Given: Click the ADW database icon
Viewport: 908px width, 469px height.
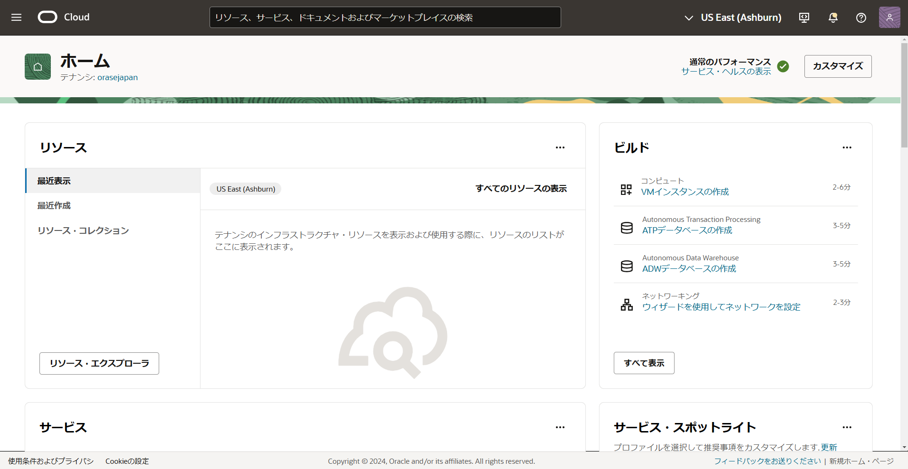Looking at the screenshot, I should click(627, 267).
